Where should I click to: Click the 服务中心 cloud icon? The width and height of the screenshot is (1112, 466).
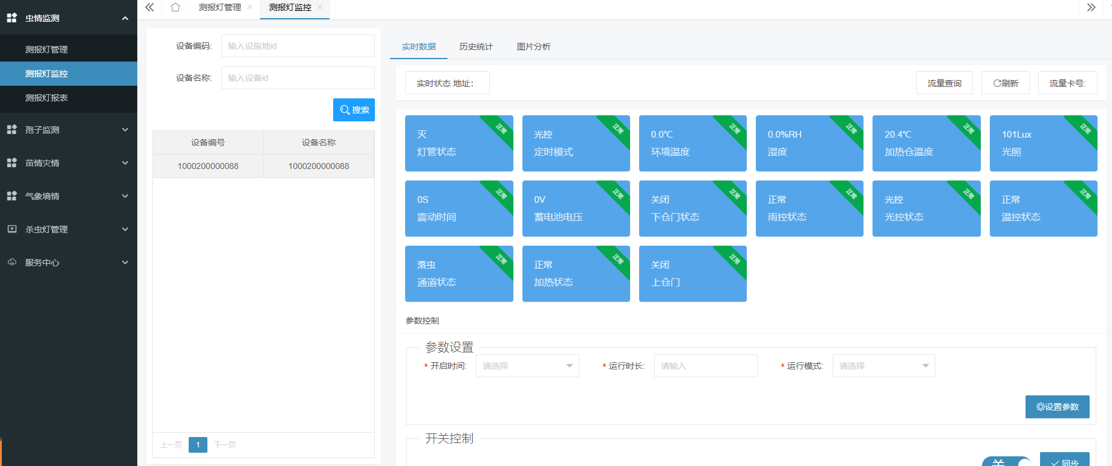tap(11, 263)
